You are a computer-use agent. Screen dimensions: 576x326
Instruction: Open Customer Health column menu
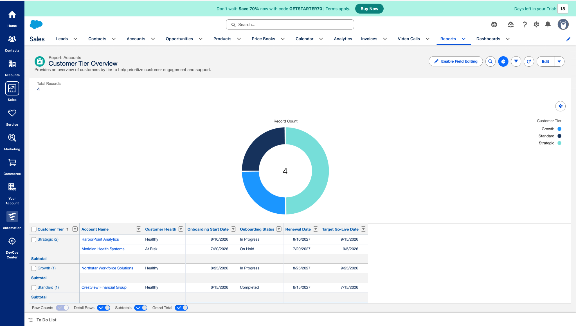(x=181, y=229)
